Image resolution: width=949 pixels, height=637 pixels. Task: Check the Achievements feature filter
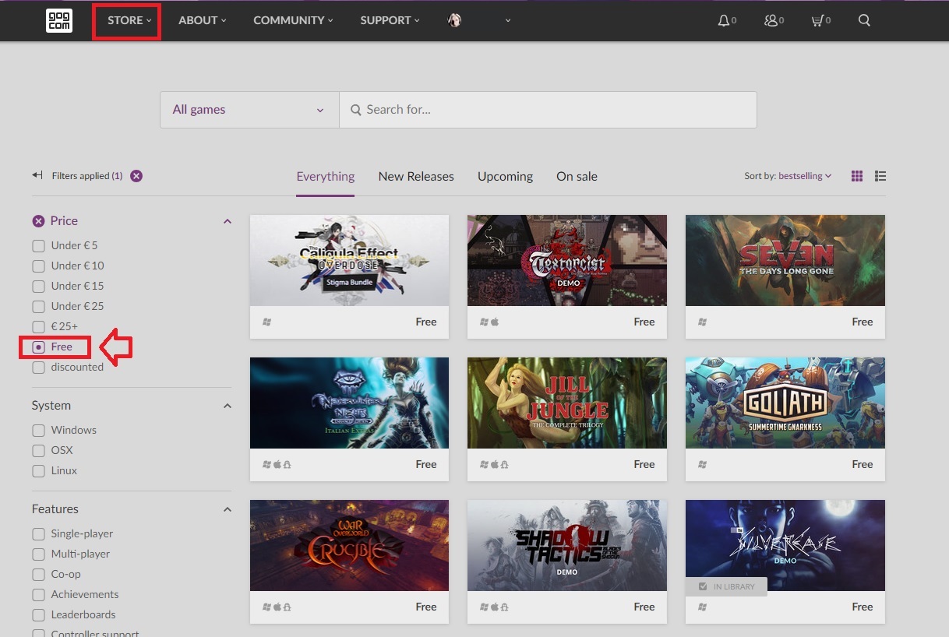(38, 595)
